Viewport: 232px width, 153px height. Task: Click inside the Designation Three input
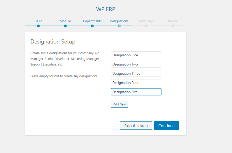pos(136,73)
